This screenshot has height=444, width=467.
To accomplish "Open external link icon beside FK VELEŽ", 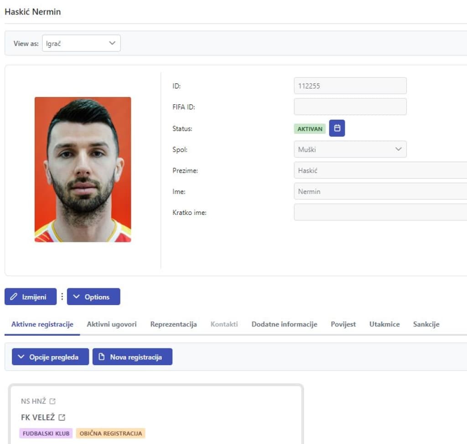I will 62,417.
